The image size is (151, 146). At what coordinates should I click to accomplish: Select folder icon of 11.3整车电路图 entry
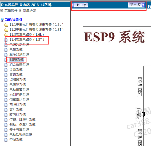(6, 35)
